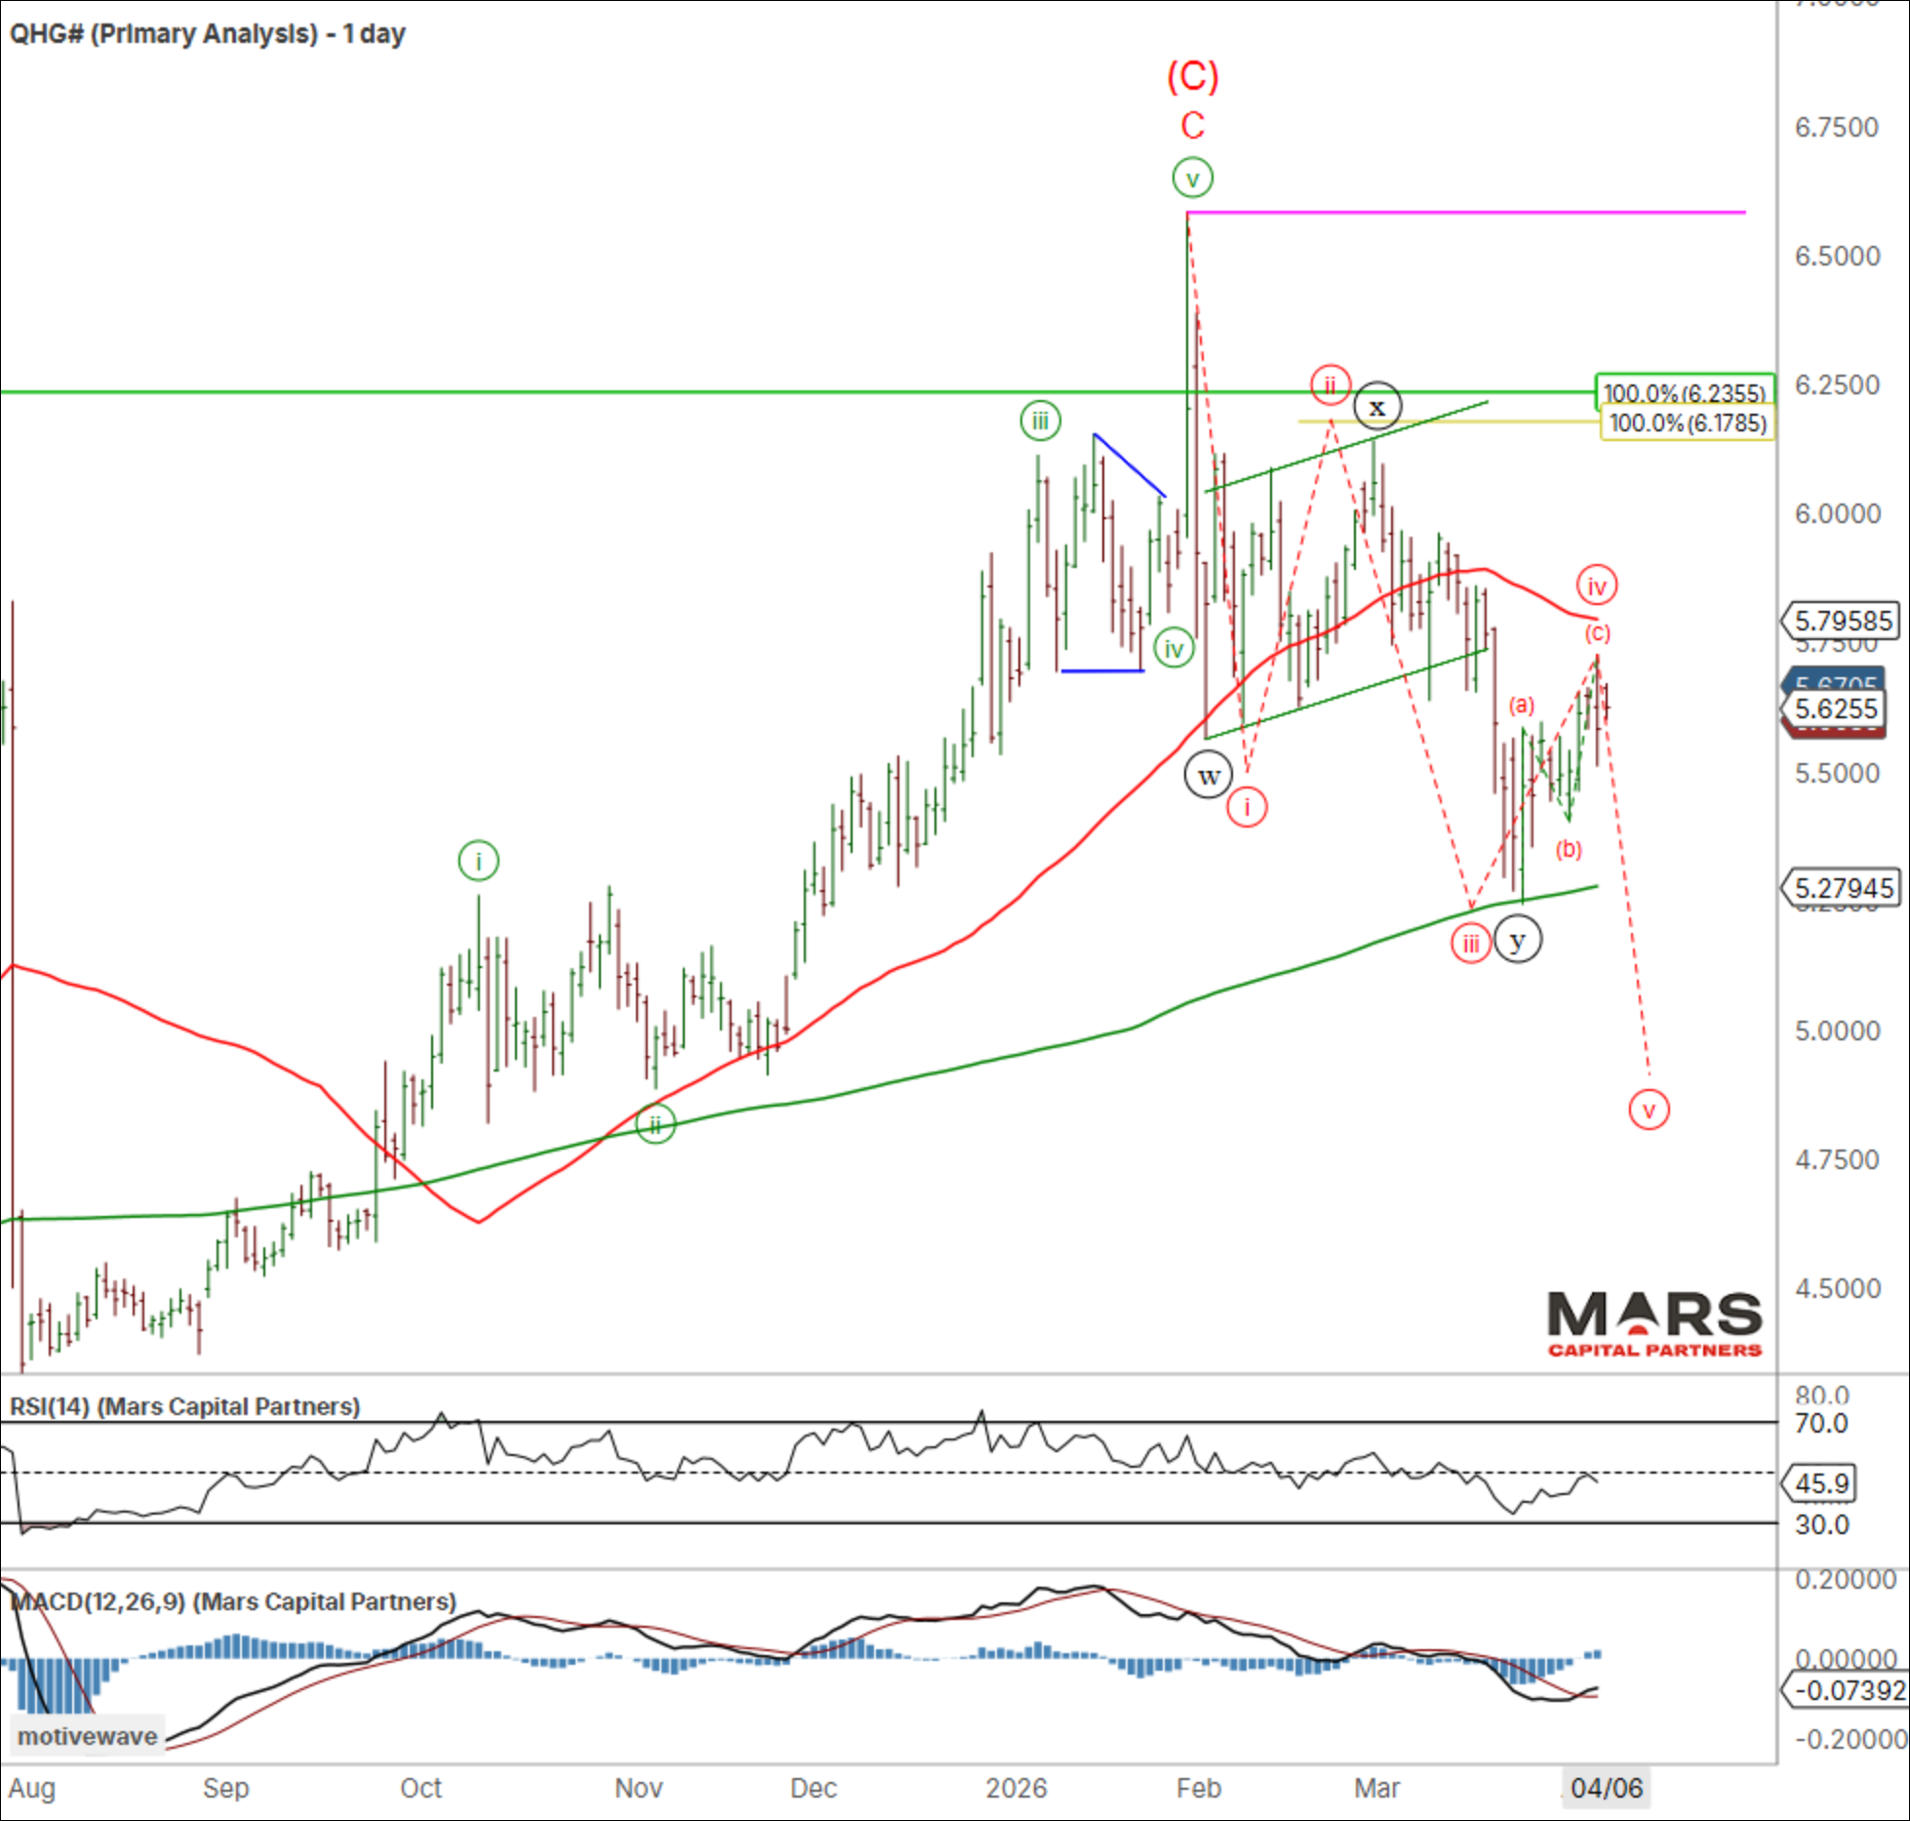Screen dimensions: 1910x1821
Task: Select the green circled i wave label
Action: point(478,861)
